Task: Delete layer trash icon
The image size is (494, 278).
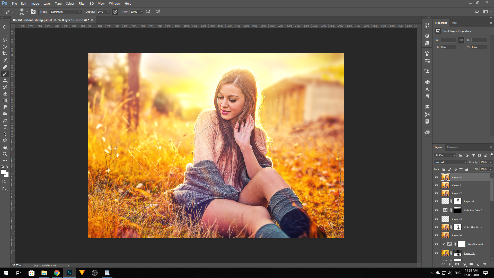Action: click(x=485, y=264)
